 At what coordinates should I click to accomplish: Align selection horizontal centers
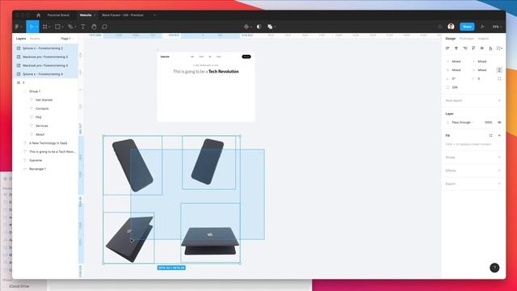456,48
